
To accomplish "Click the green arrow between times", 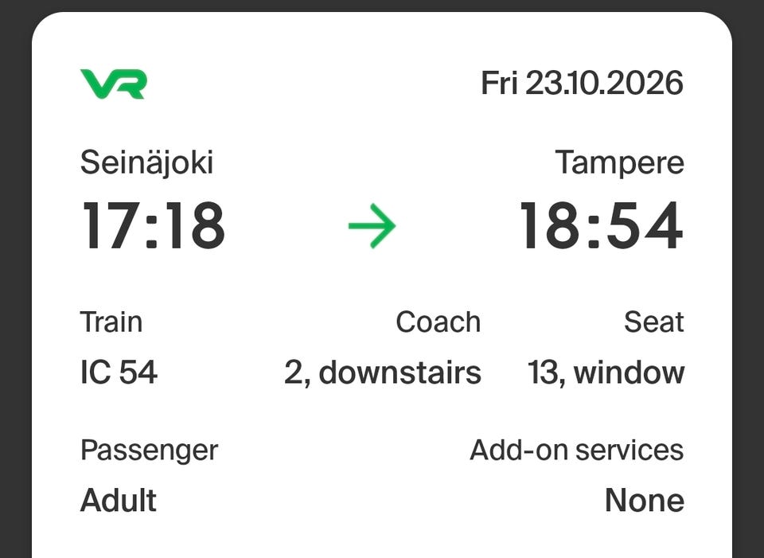I will pyautogui.click(x=372, y=225).
